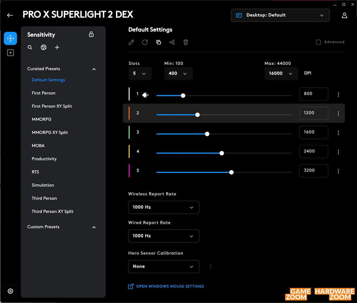Screen dimensions: 357x303
Task: Collapse the Custom Presets section
Action: coord(94,227)
